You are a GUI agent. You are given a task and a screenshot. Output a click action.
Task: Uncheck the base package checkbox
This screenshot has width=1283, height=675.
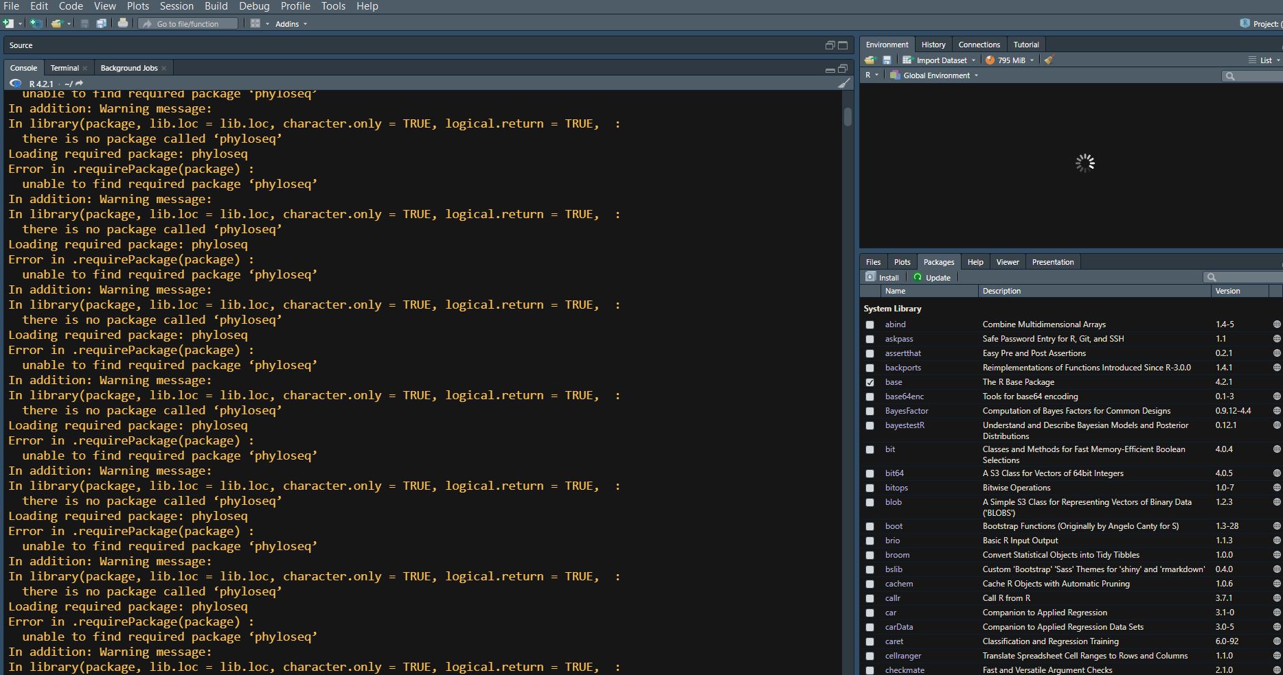[x=870, y=382]
